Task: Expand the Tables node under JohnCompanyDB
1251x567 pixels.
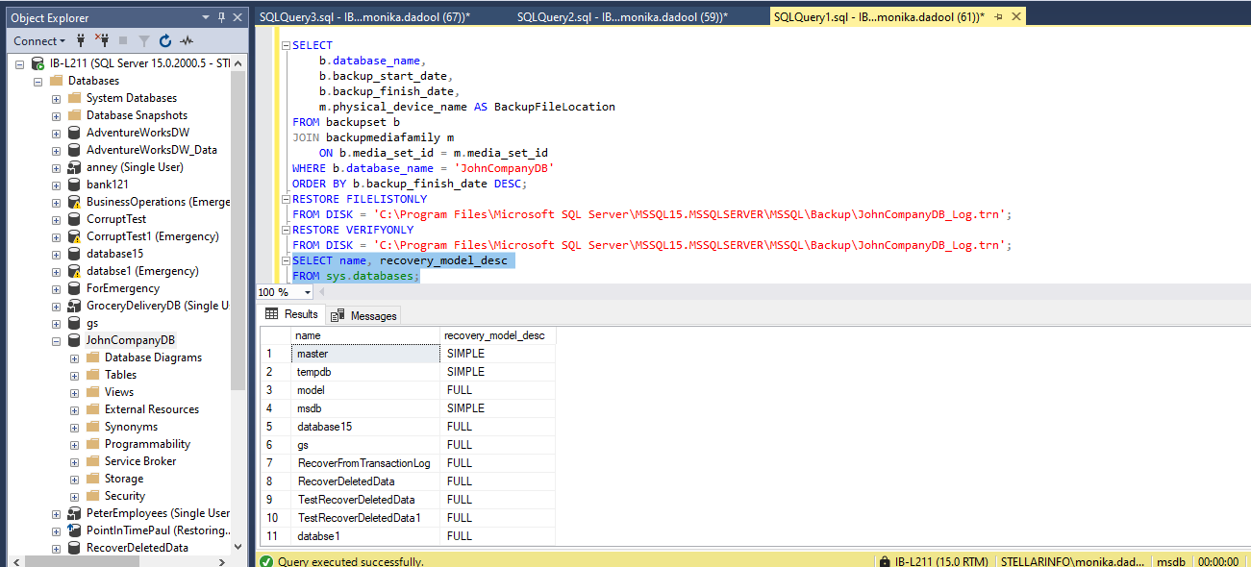Action: pyautogui.click(x=74, y=374)
